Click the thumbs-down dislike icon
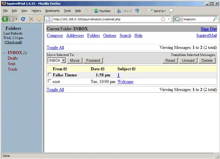 coord(137,11)
